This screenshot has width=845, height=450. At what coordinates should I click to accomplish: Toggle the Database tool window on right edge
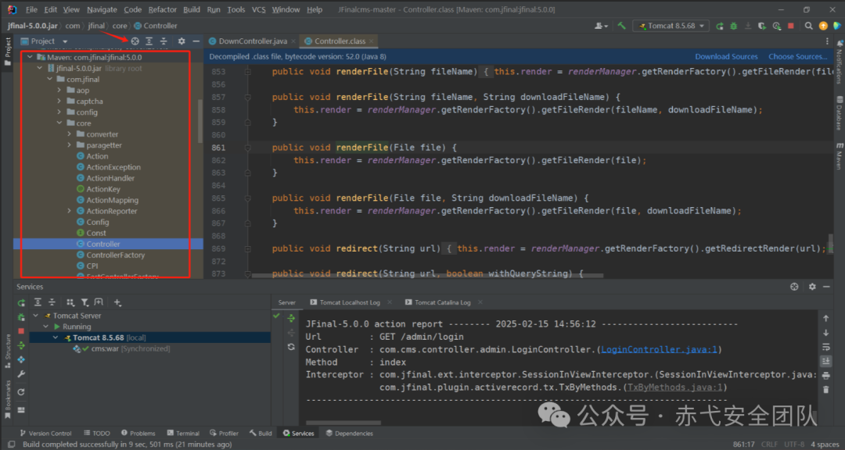tap(839, 112)
